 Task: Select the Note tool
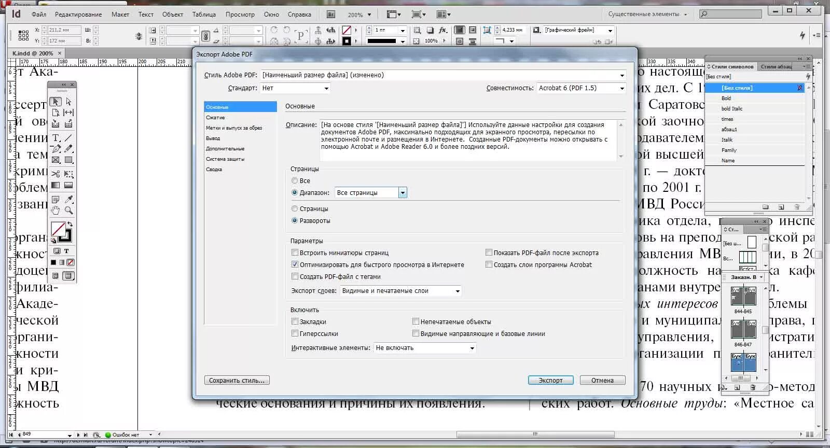56,199
